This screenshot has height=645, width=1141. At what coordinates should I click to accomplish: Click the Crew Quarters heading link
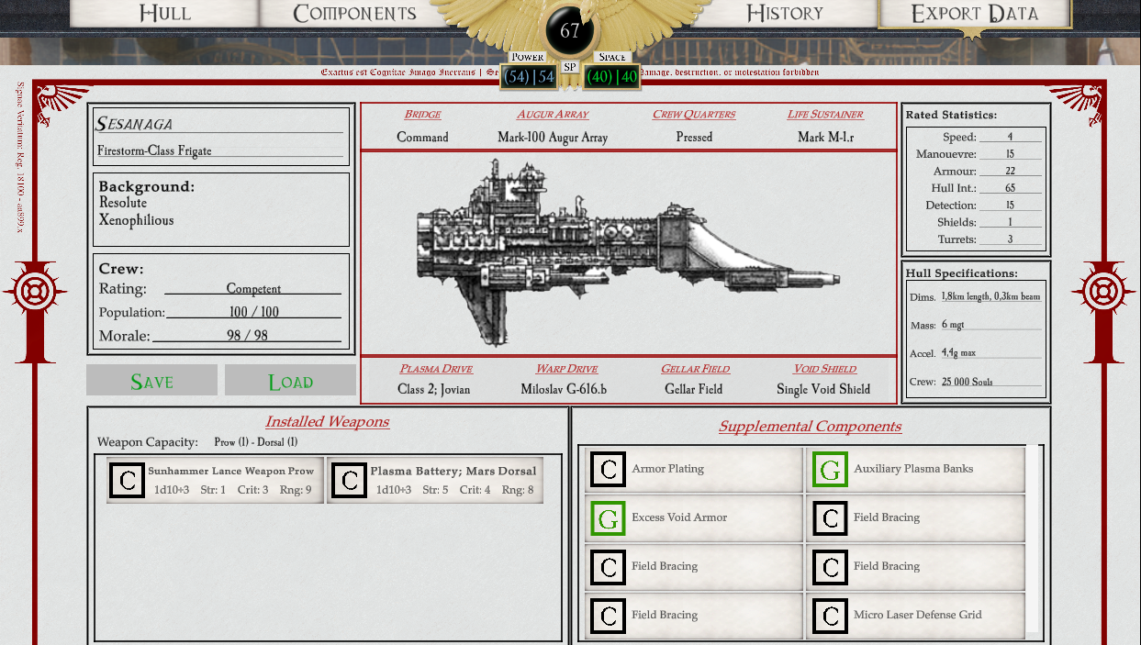694,115
